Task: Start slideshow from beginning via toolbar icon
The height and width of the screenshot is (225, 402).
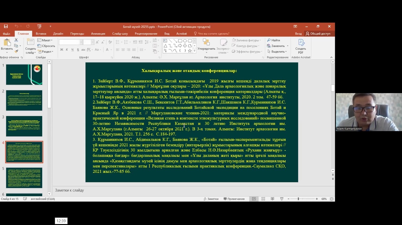Action: click(x=39, y=26)
